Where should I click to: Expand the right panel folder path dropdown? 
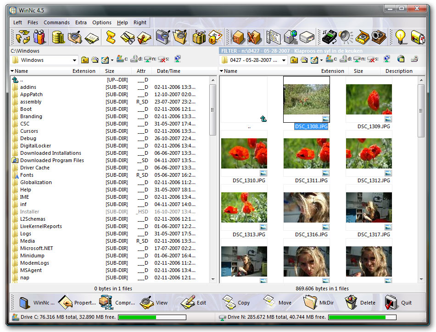[x=284, y=60]
